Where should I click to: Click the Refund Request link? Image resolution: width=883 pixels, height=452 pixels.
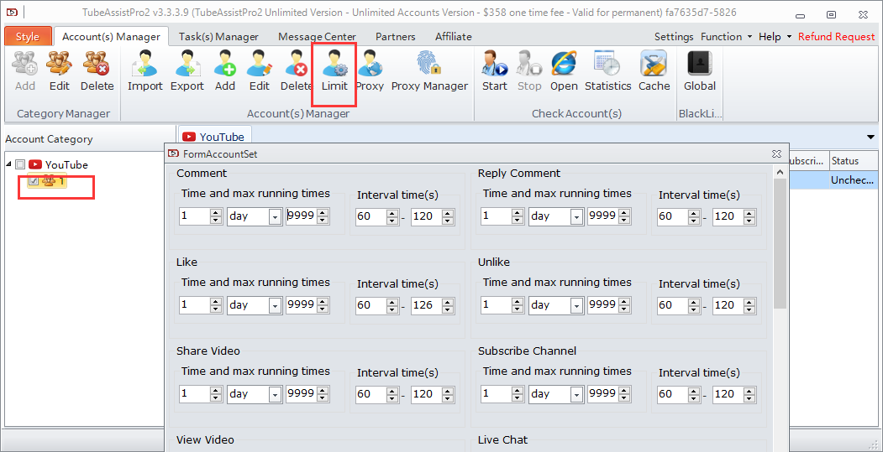[x=836, y=37]
